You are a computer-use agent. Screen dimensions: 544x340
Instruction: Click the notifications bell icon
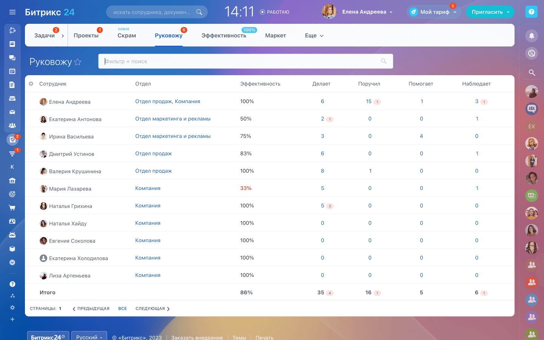tap(532, 36)
